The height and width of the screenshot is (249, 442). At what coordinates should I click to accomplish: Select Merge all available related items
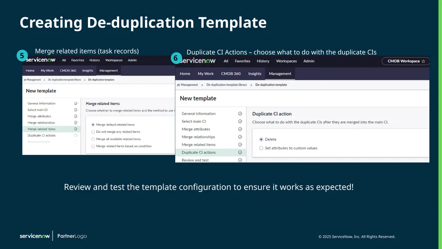(93, 139)
